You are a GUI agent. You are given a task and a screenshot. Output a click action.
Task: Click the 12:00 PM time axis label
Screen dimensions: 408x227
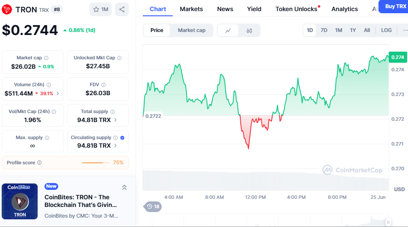coord(255,197)
